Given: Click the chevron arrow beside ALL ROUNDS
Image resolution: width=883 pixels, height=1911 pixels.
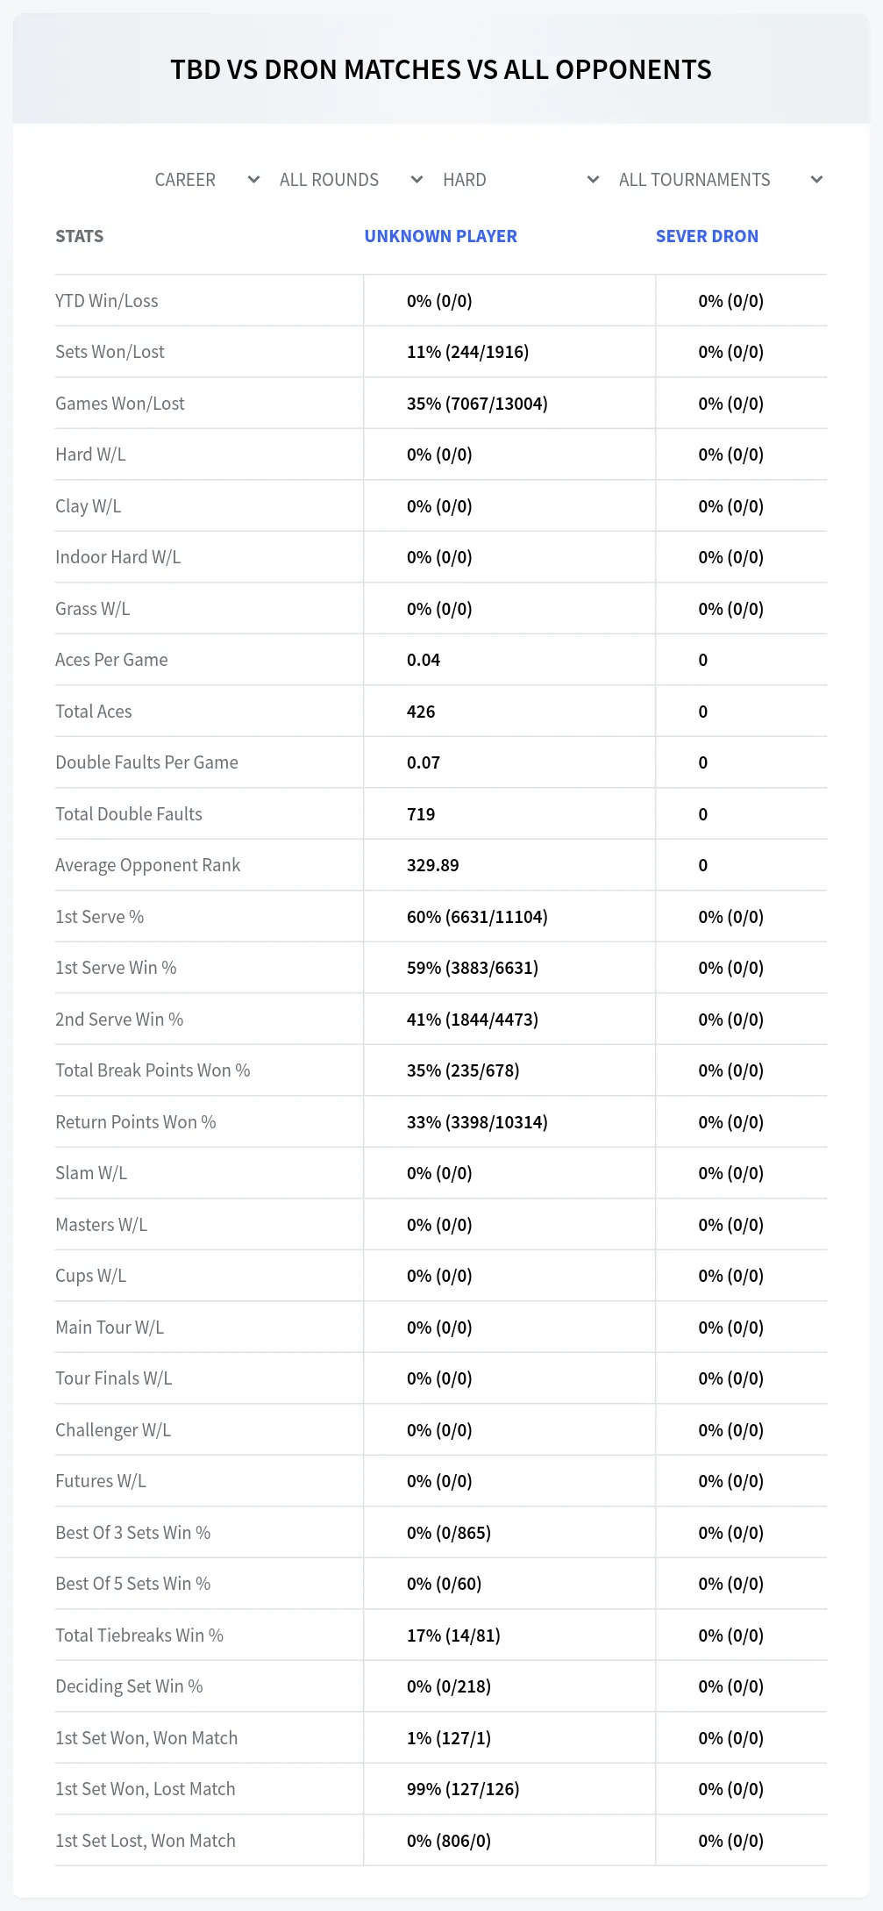Looking at the screenshot, I should (417, 180).
